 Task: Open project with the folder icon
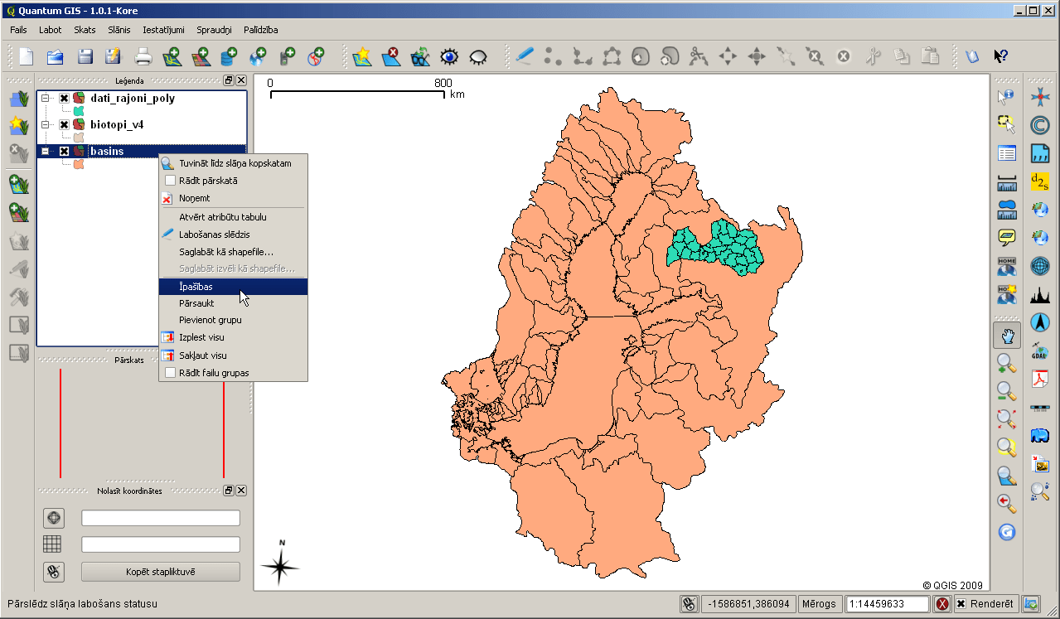(56, 56)
